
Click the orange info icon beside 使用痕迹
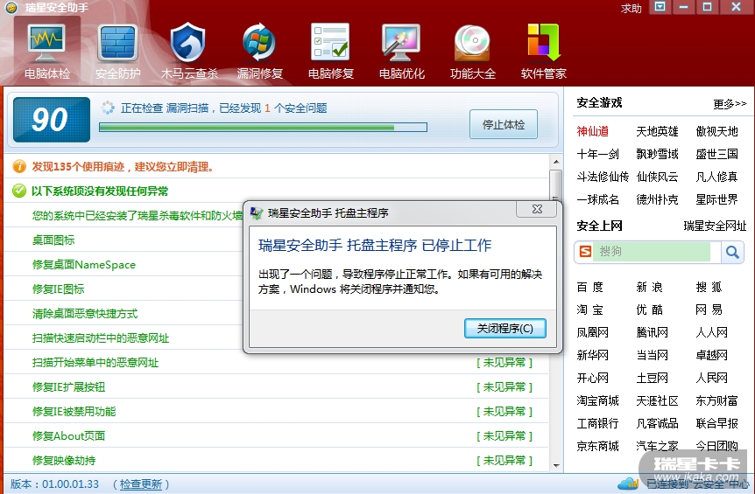(19, 167)
